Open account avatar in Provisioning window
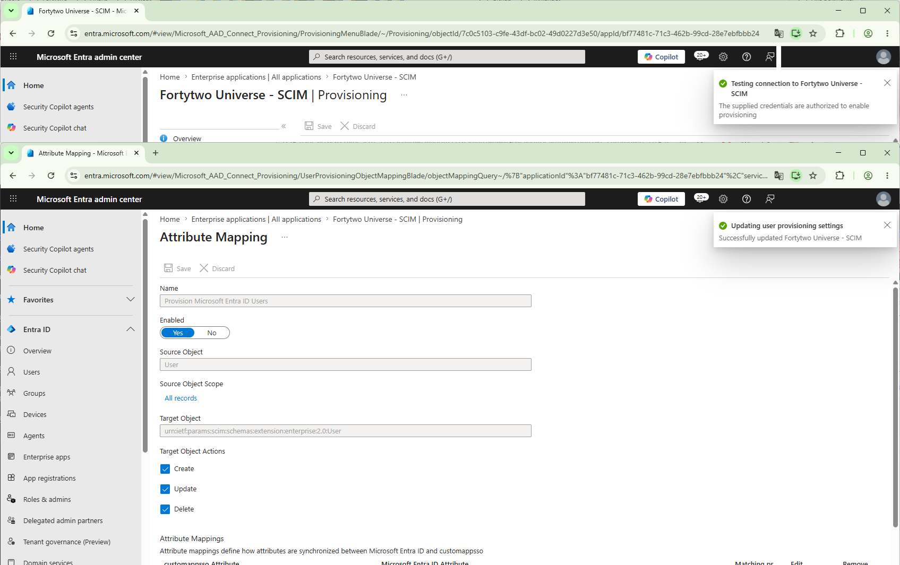This screenshot has width=900, height=565. pos(884,57)
